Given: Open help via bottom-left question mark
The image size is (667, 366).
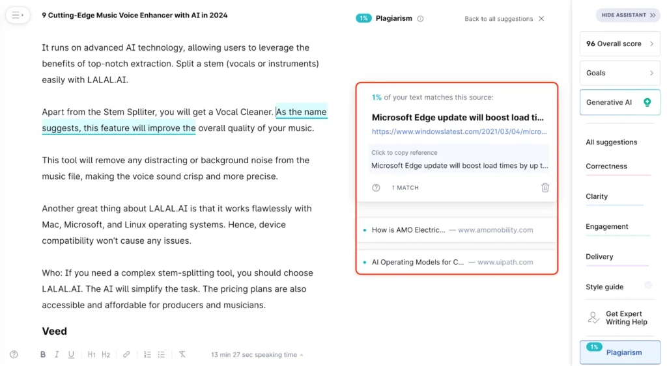Looking at the screenshot, I should pyautogui.click(x=14, y=355).
